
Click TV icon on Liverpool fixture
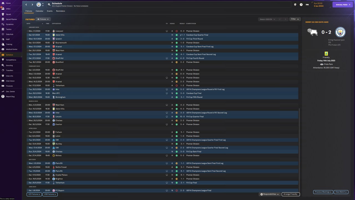[x=167, y=31]
